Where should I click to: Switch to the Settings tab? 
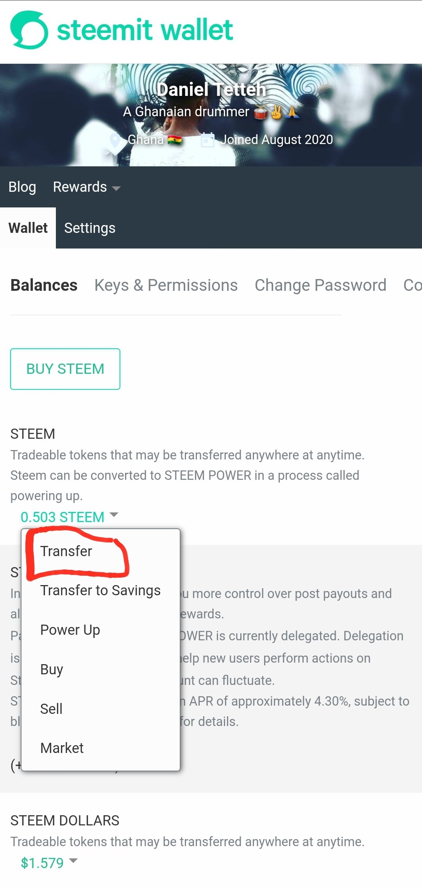[x=89, y=228]
